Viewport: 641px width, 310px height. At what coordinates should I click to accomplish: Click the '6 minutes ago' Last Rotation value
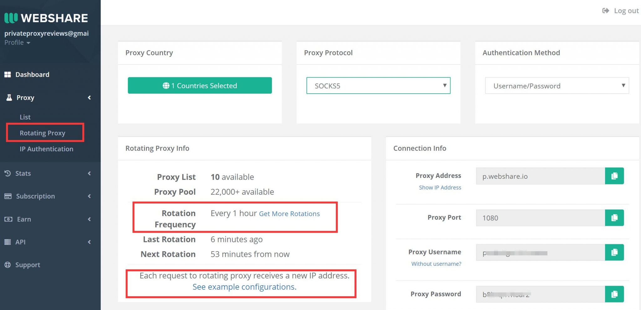(x=237, y=239)
